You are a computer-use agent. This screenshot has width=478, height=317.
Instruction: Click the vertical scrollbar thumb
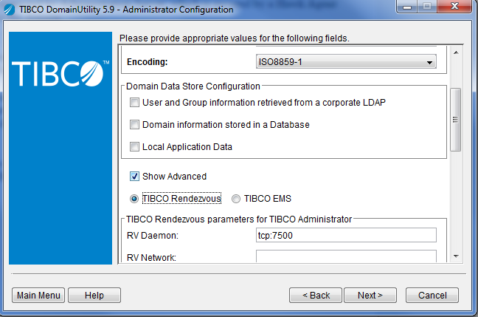455,120
